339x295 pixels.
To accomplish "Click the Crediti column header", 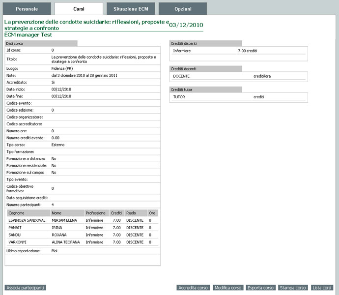I will coord(117,213).
